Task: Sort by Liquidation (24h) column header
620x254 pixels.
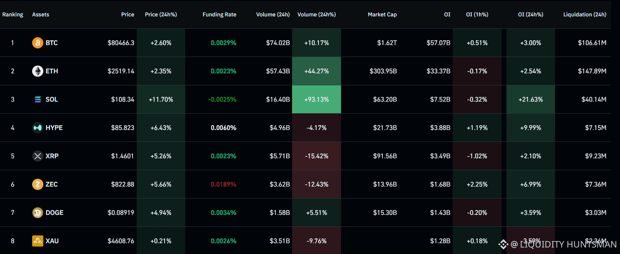Action: coord(585,15)
